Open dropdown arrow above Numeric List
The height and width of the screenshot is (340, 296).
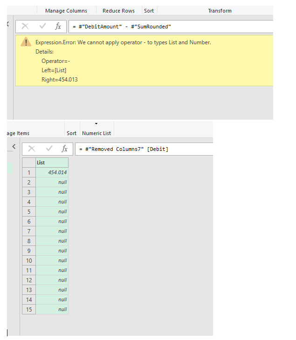(96, 123)
